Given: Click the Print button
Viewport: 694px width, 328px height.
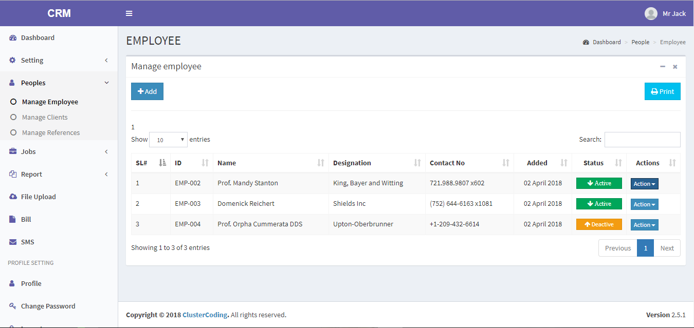Looking at the screenshot, I should [x=663, y=91].
